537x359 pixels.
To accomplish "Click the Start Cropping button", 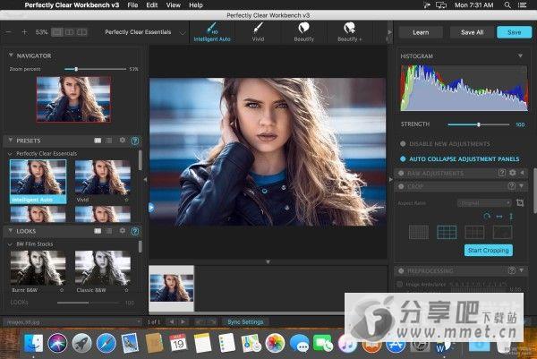I will [x=489, y=250].
